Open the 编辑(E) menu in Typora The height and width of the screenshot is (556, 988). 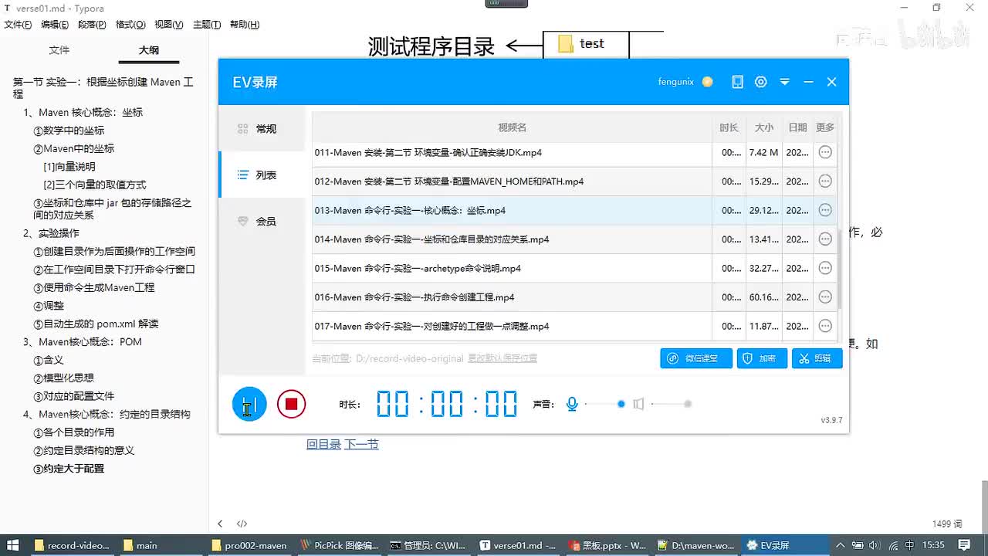pos(55,25)
